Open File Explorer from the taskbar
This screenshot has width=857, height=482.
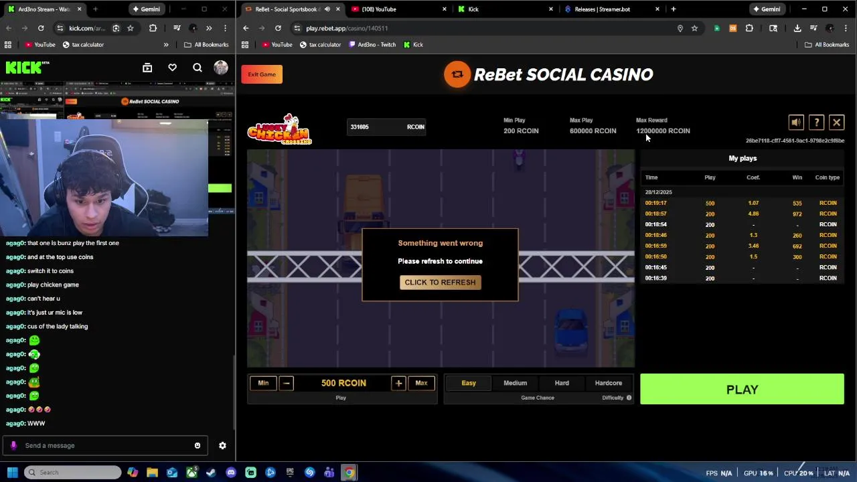[x=152, y=473]
